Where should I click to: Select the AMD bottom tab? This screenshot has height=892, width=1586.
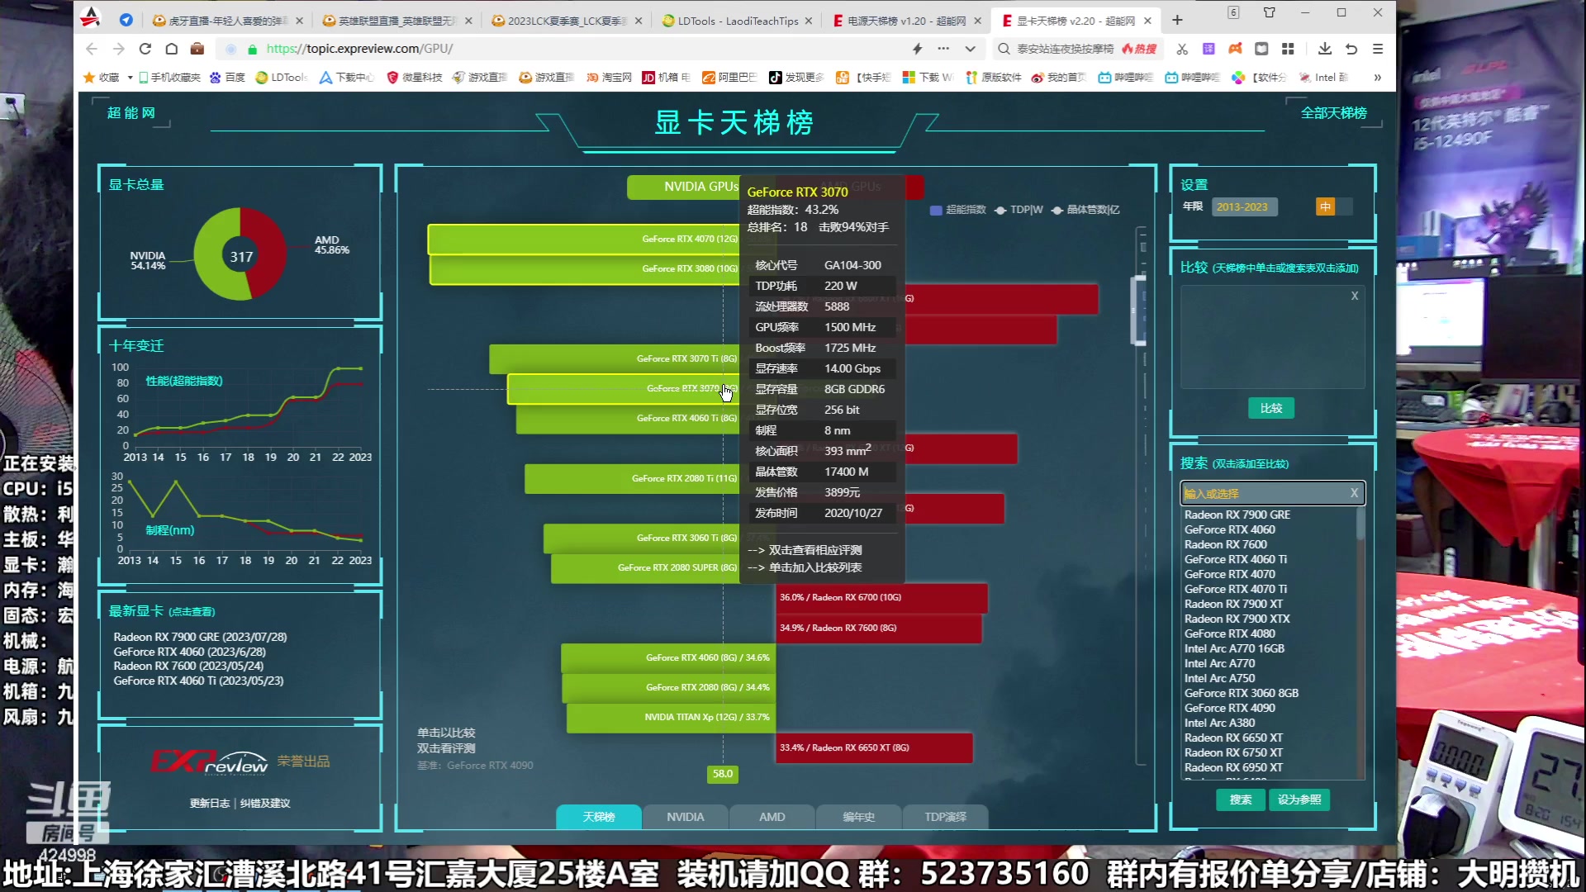[772, 817]
